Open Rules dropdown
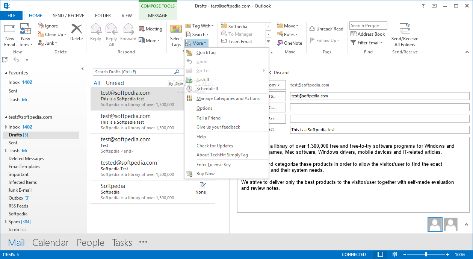 tap(287, 34)
